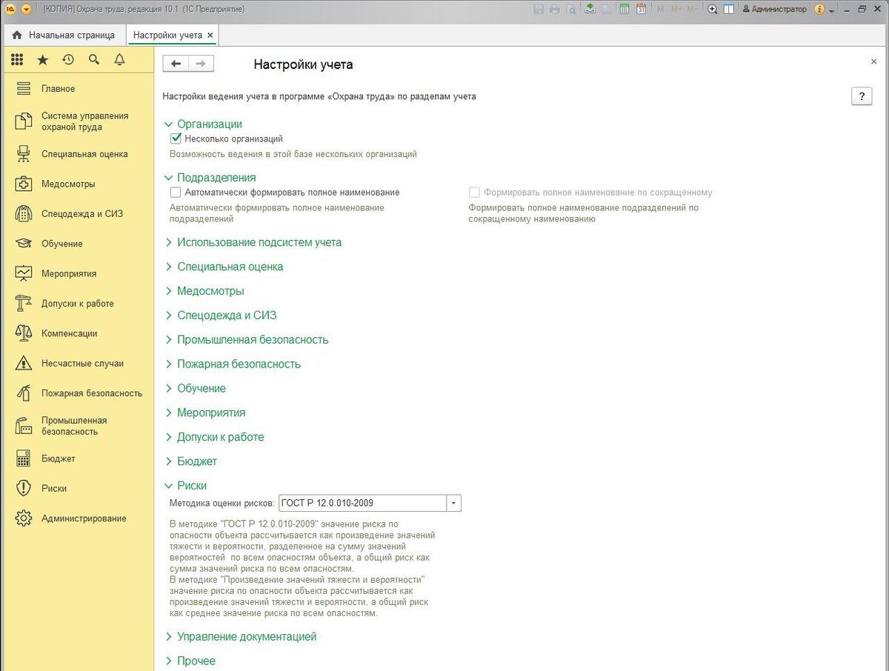Click Методика оценки рисков value field
Viewport: 889px width, 671px height.
pyautogui.click(x=362, y=504)
